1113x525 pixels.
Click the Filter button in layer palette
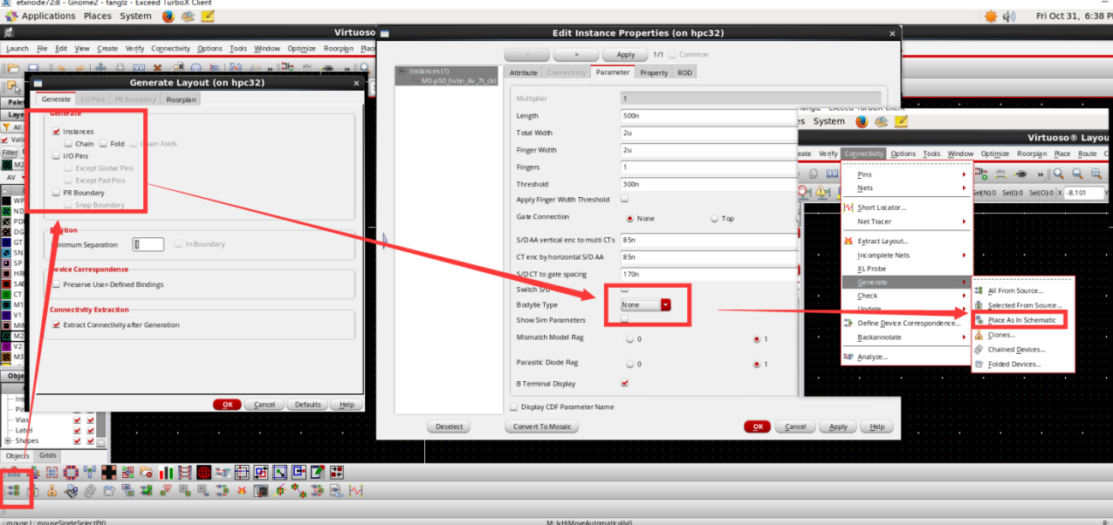9,153
